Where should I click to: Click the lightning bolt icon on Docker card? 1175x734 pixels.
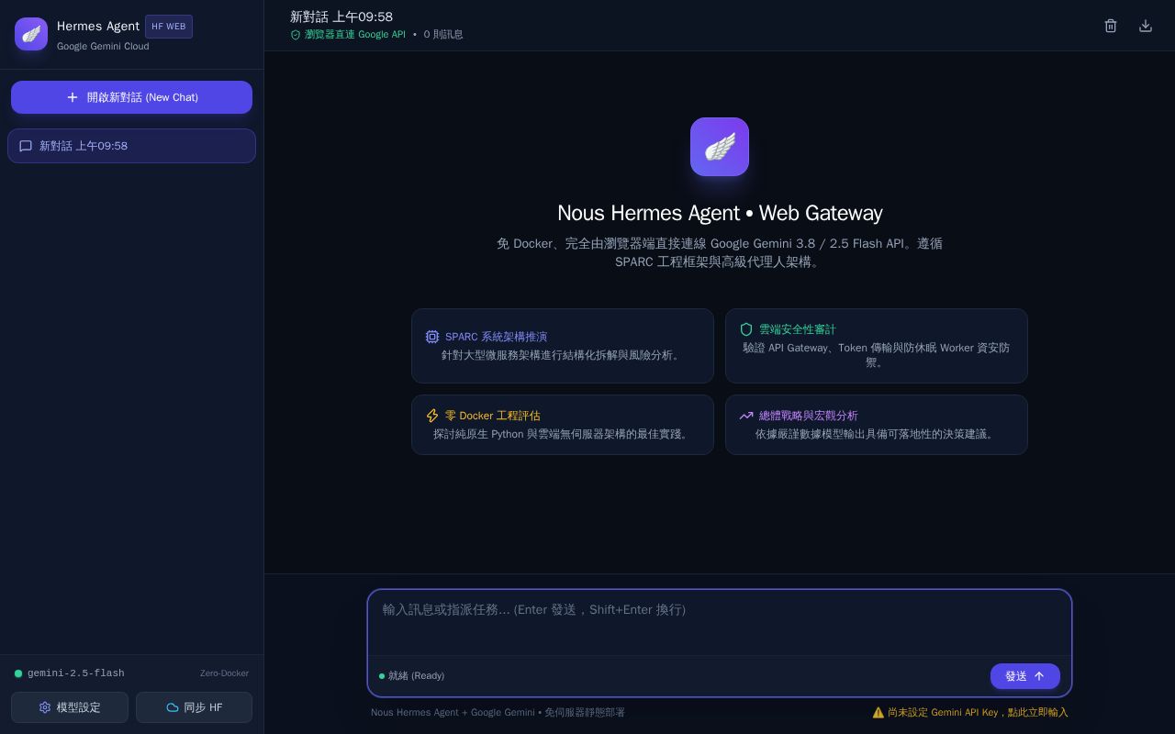(432, 416)
